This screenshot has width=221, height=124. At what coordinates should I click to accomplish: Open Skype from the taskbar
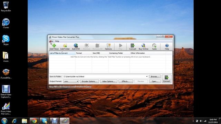(45, 121)
